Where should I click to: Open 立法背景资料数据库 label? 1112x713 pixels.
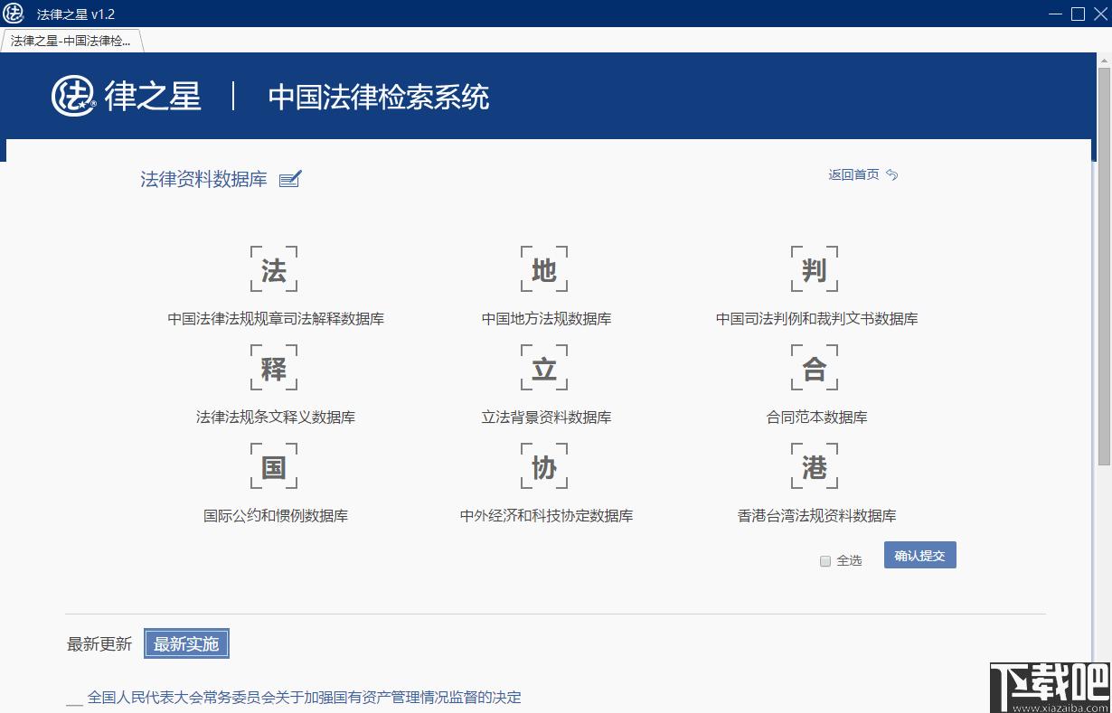pyautogui.click(x=547, y=417)
